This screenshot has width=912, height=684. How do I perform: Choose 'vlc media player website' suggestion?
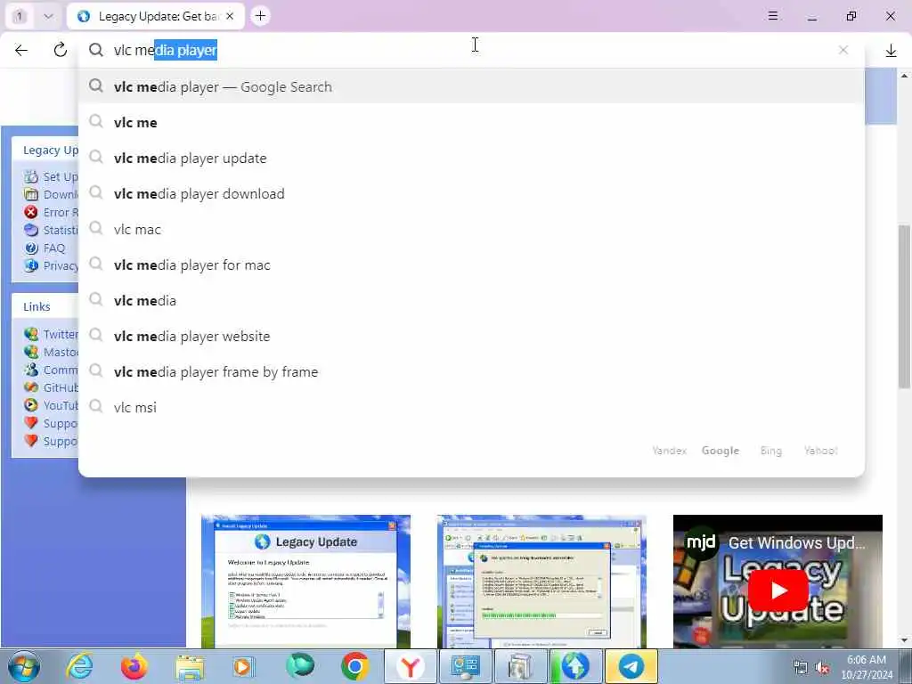[471, 336]
